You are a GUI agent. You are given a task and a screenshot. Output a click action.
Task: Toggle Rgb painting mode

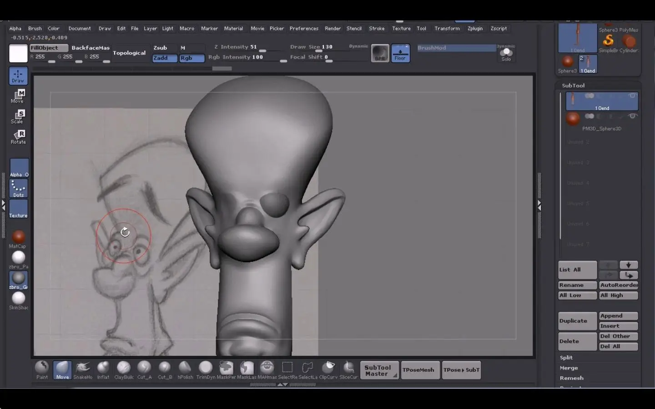tap(191, 58)
